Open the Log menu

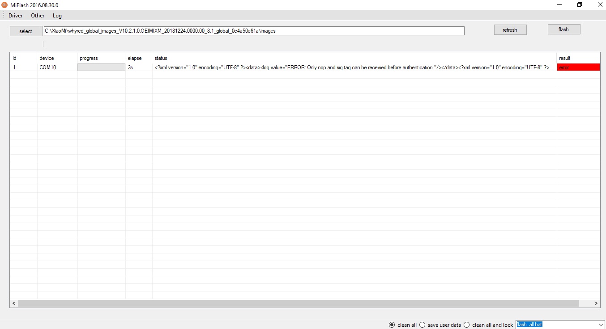[57, 16]
